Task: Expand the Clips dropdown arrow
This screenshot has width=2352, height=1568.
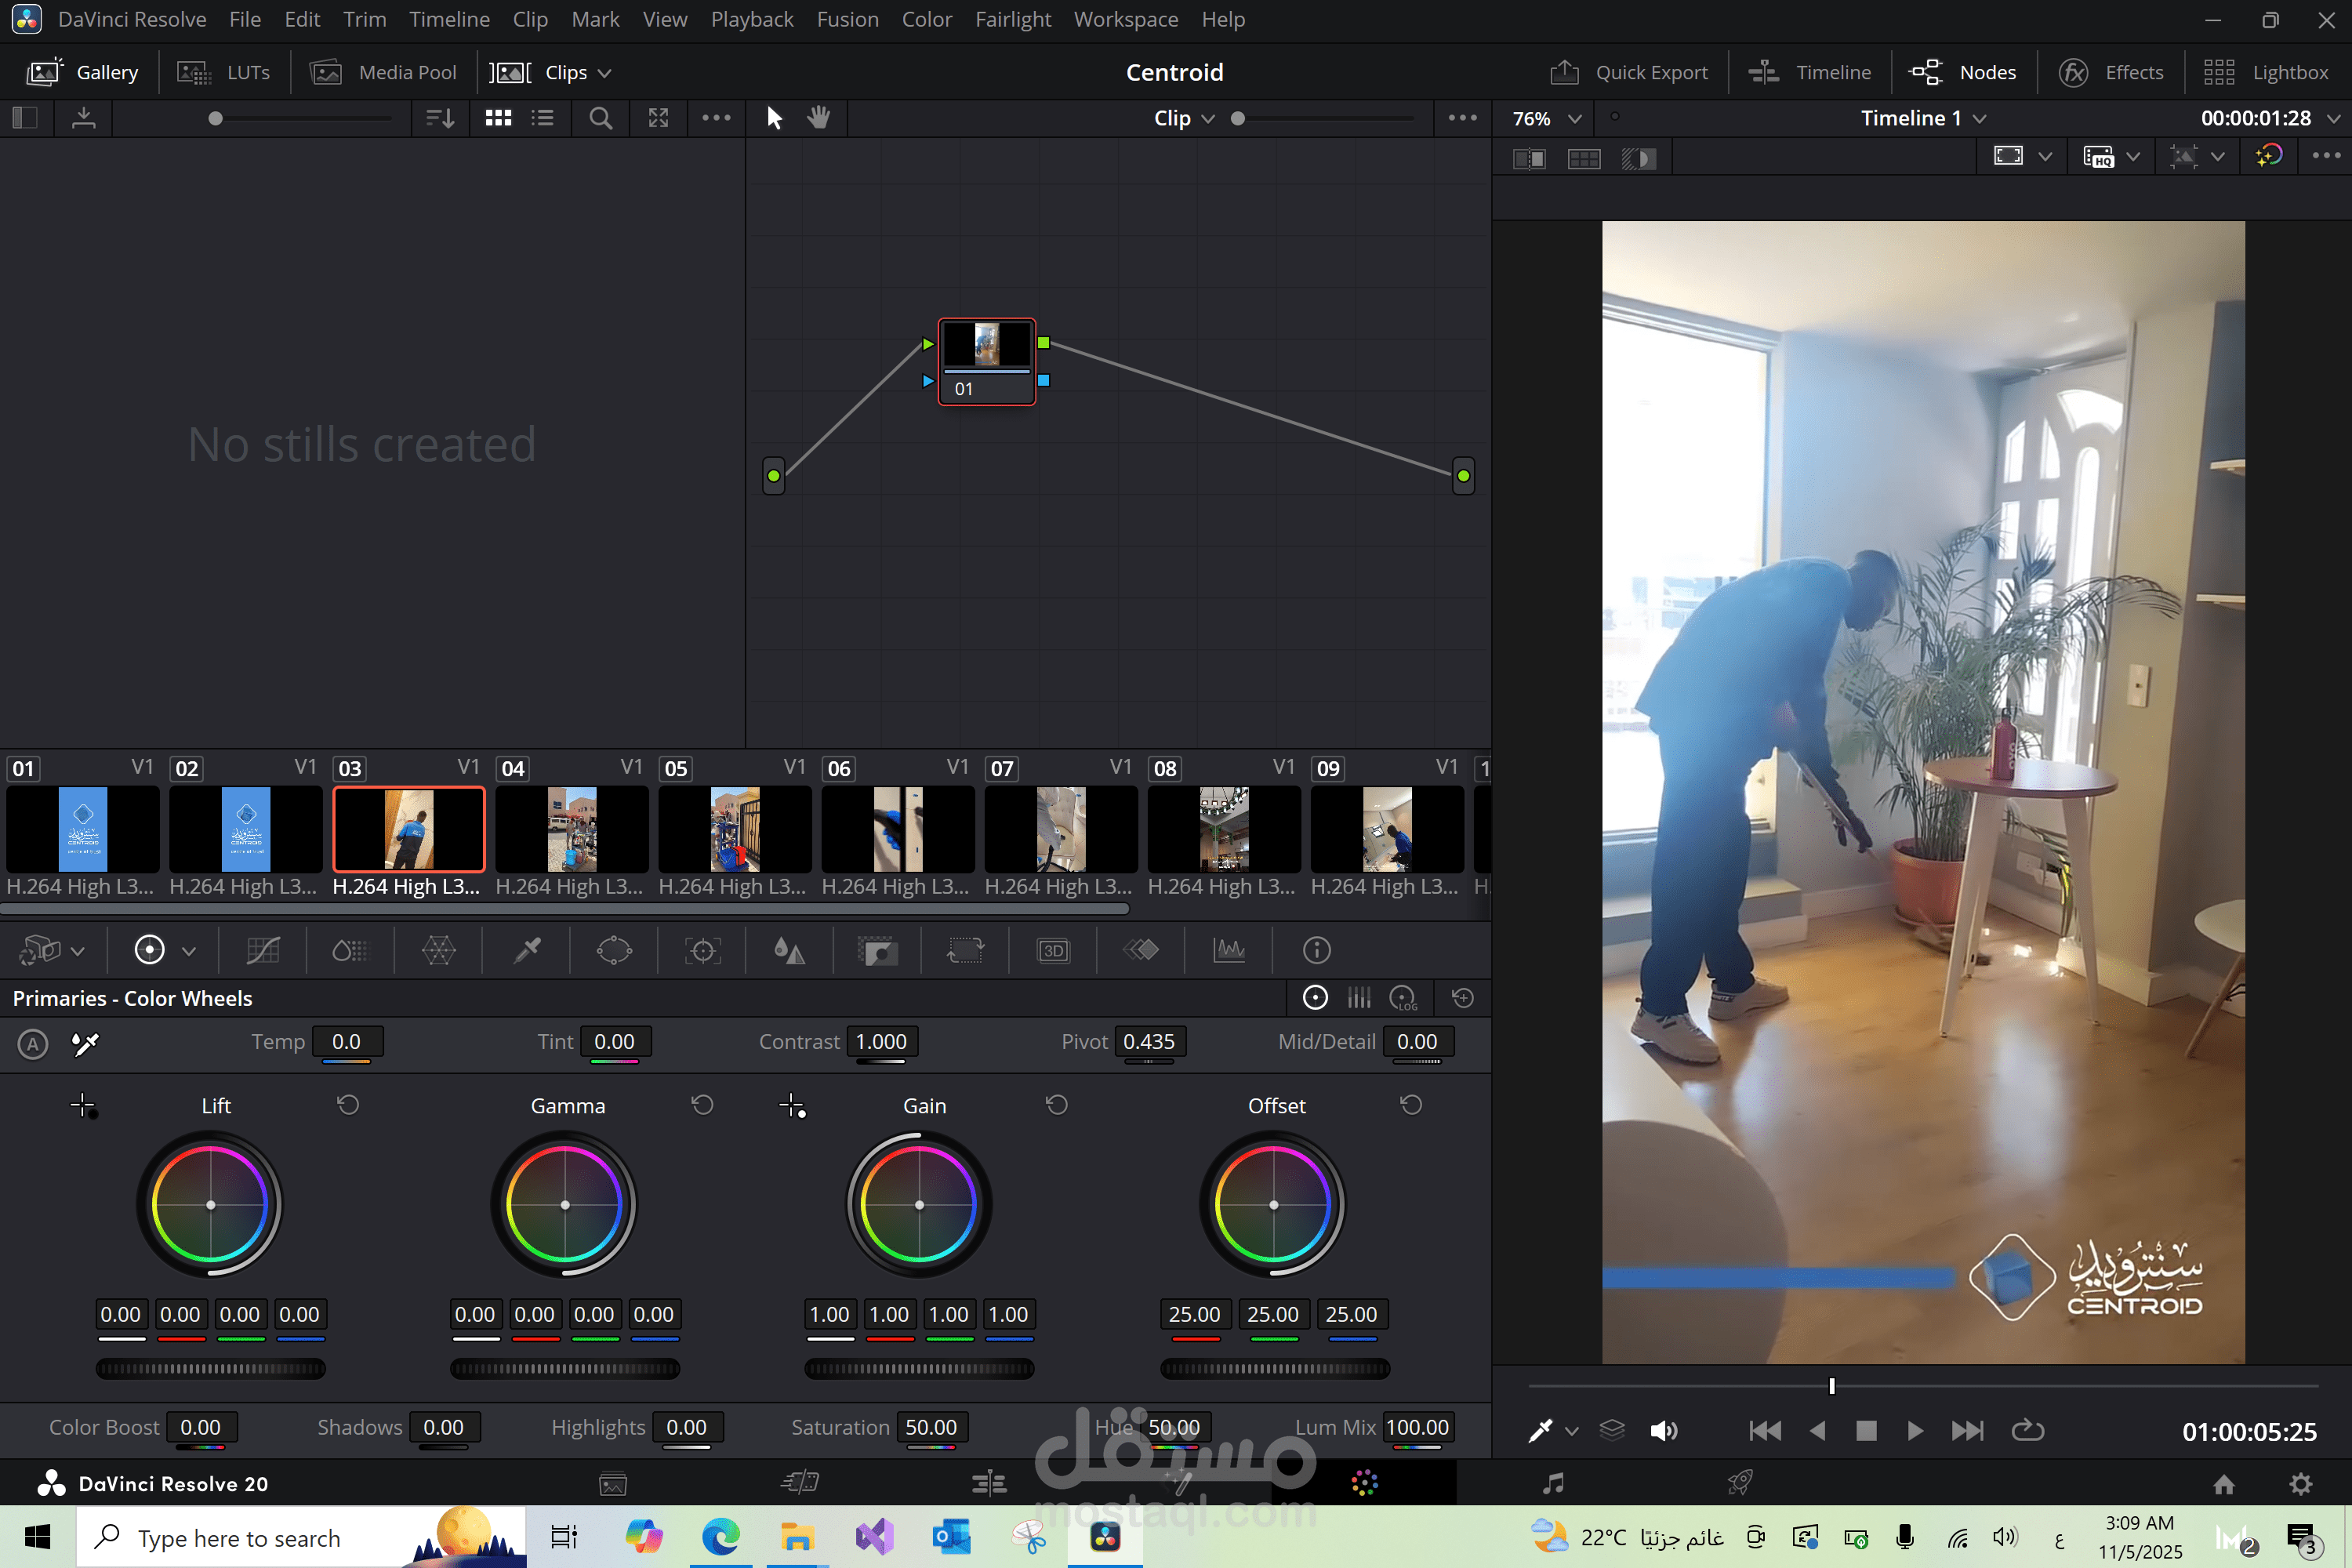Action: (605, 73)
